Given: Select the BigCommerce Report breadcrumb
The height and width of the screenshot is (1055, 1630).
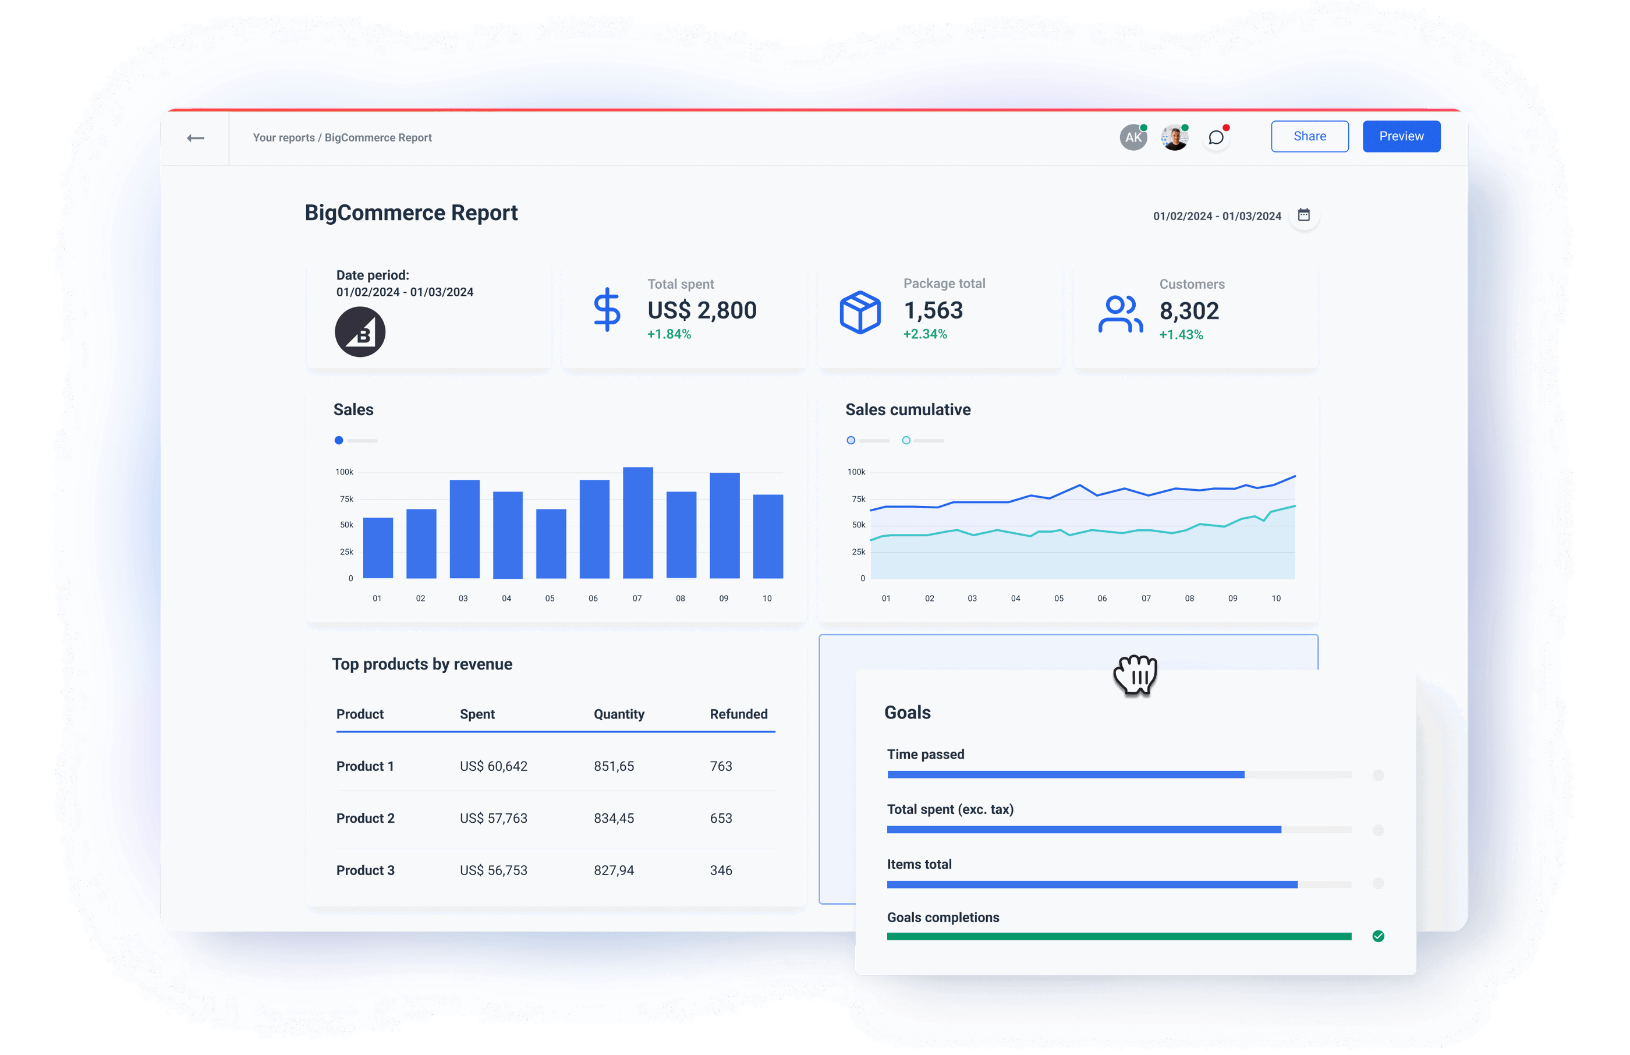Looking at the screenshot, I should (x=378, y=137).
